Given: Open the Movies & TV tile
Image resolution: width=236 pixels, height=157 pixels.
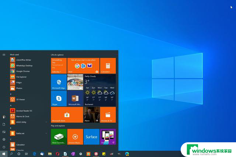Looking at the screenshot, I should point(108,115).
